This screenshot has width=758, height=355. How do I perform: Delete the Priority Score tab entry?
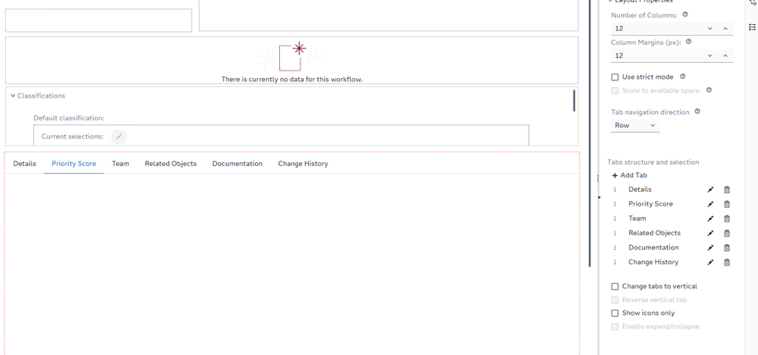(727, 204)
